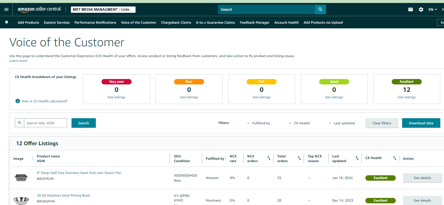Open Feedback Manager menu item
Image resolution: width=444 pixels, height=205 pixels.
coord(255,23)
